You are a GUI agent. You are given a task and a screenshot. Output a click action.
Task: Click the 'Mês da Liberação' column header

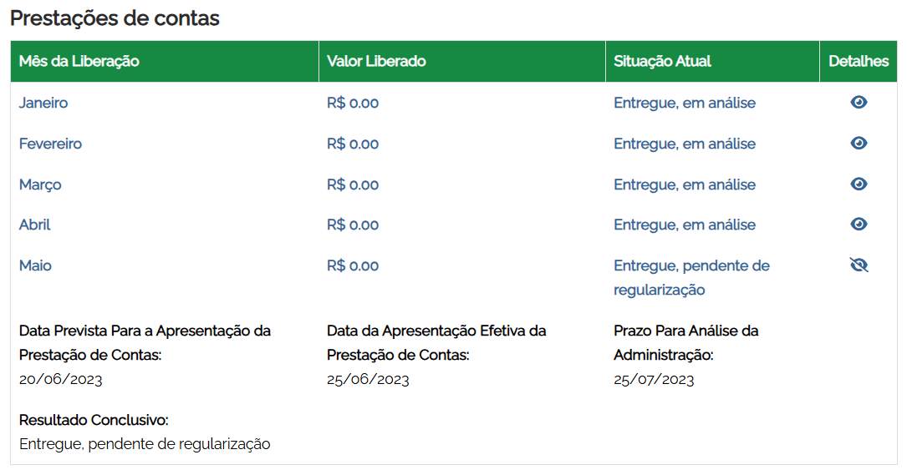pyautogui.click(x=79, y=62)
